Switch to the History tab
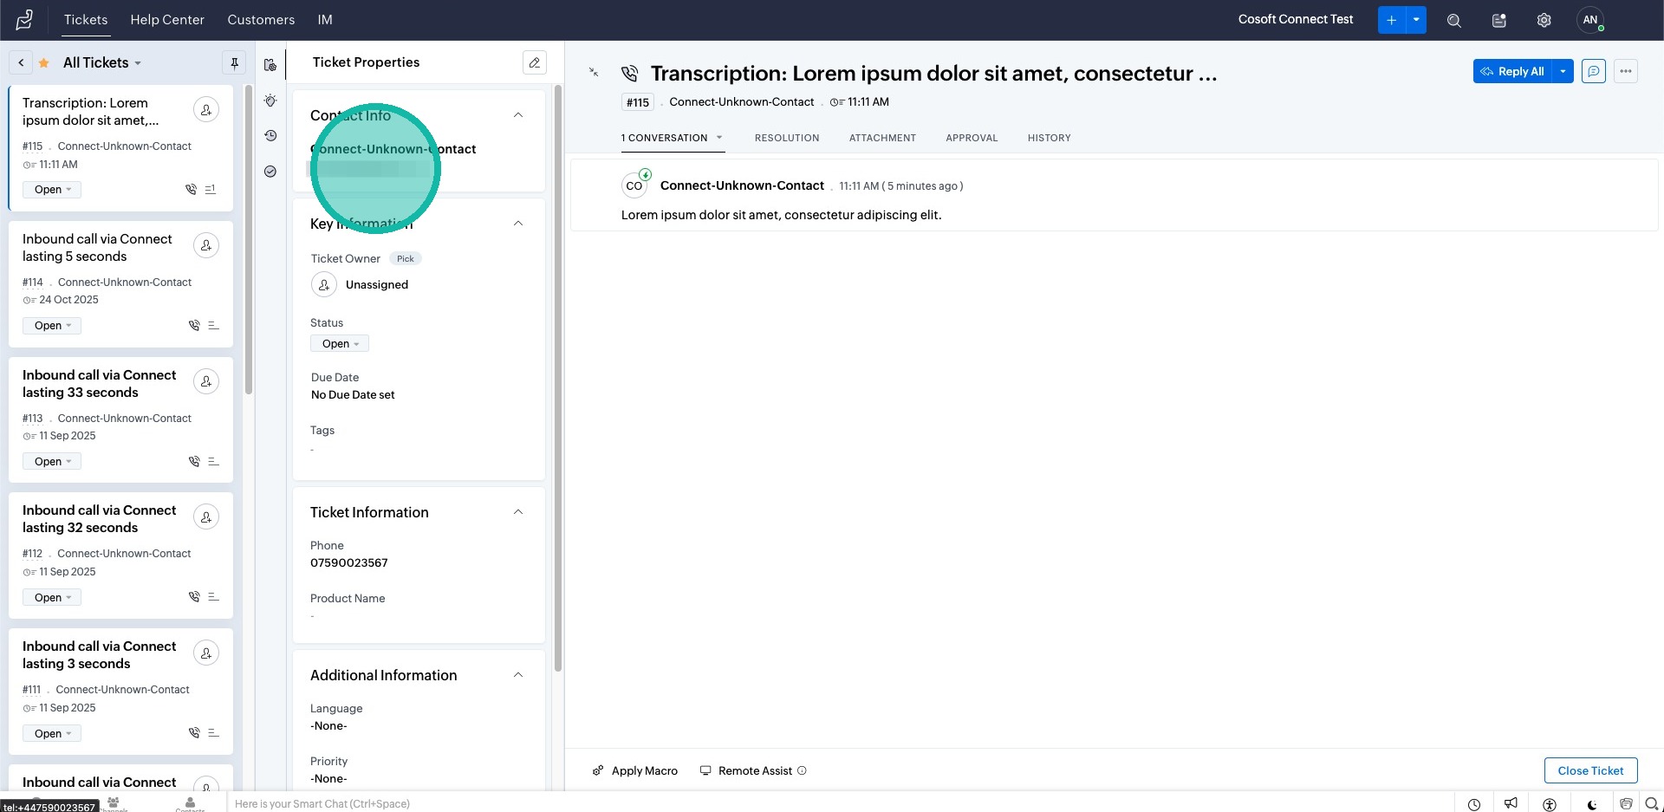 point(1050,138)
